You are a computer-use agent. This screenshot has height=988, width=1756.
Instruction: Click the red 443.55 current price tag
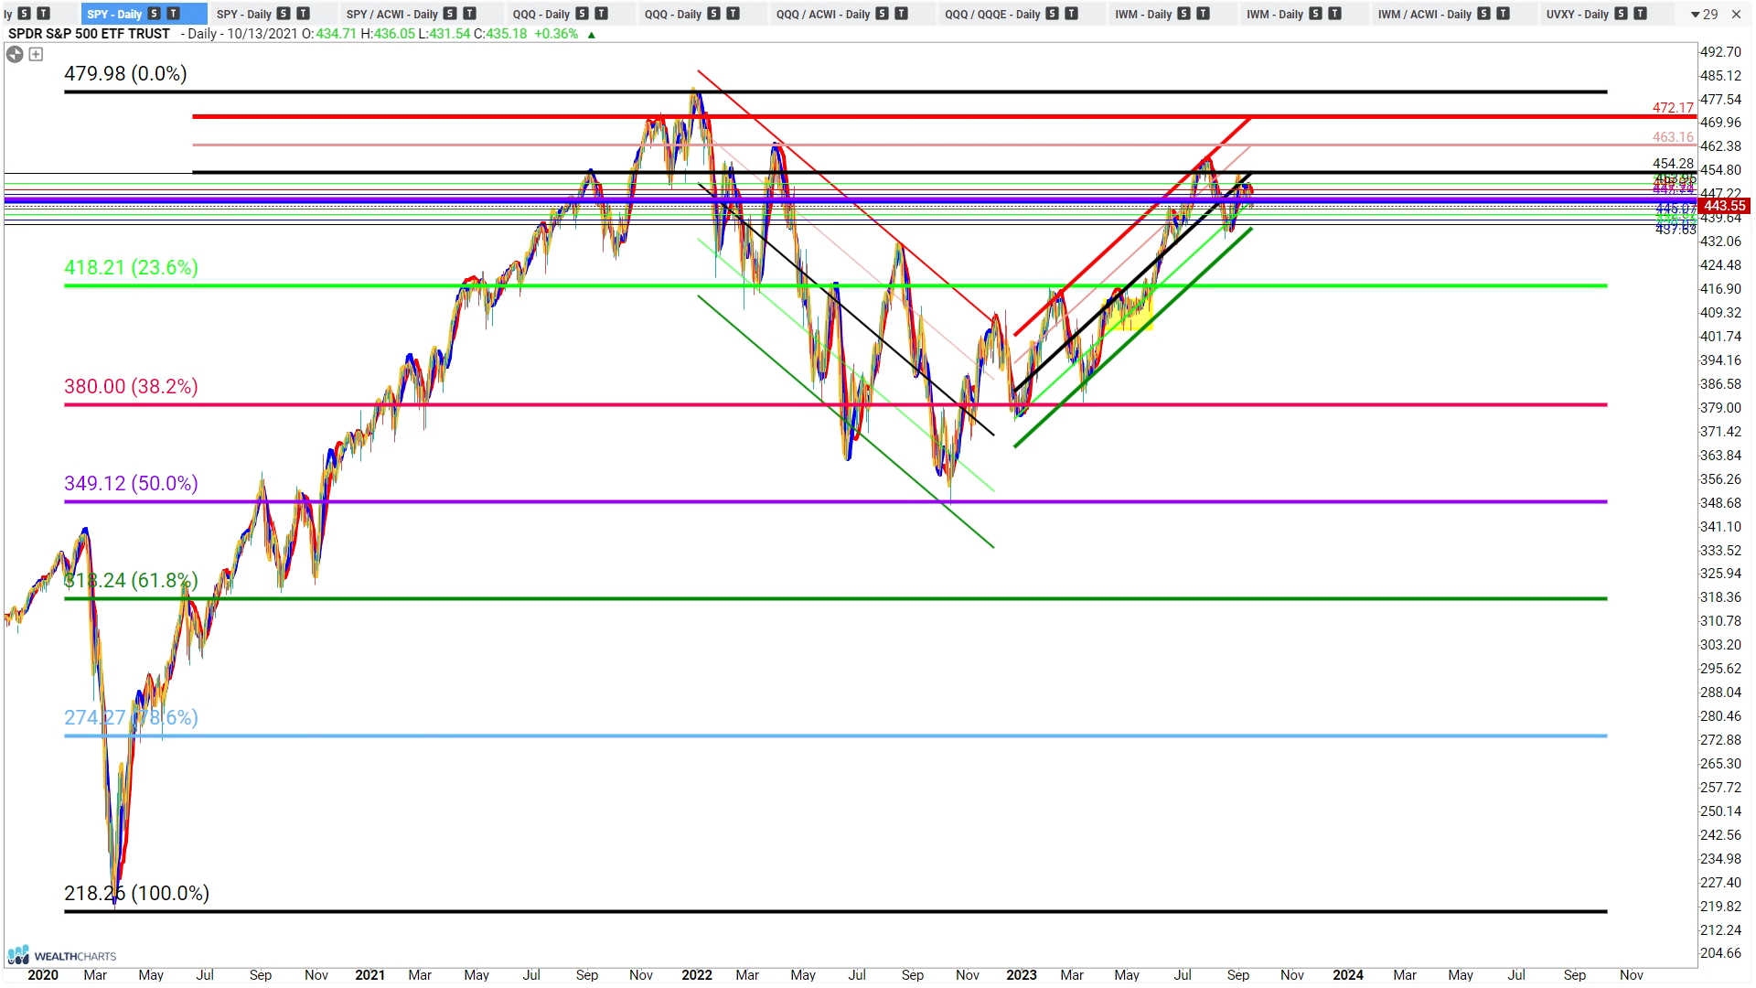[1723, 206]
